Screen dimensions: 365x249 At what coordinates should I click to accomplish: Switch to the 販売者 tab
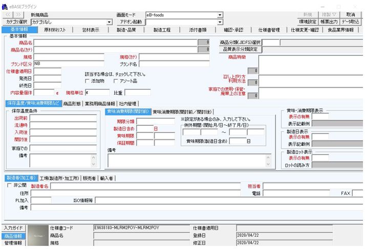[x=90, y=178]
